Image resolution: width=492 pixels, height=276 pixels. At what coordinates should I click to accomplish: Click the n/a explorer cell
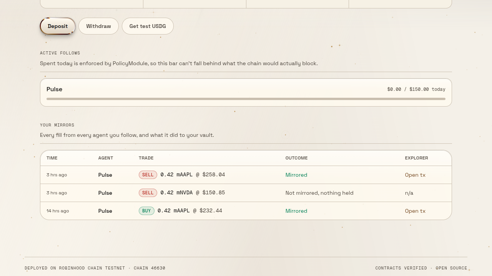[409, 193]
